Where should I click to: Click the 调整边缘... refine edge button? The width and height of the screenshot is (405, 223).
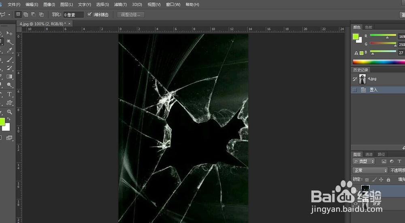(x=130, y=15)
